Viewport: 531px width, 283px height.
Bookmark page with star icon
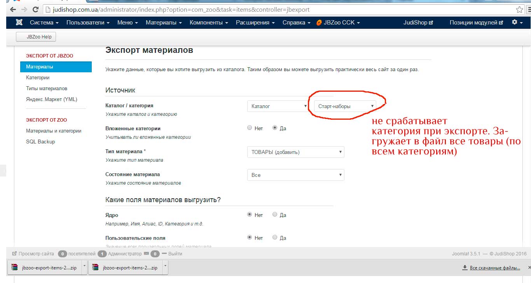click(x=519, y=9)
